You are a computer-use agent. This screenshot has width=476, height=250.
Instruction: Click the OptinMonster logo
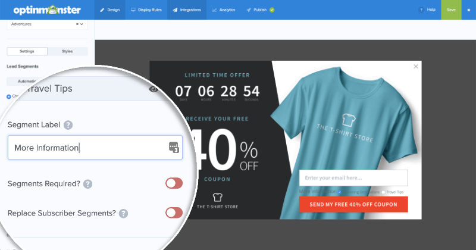(47, 10)
